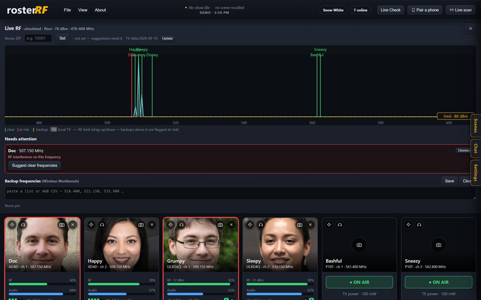Click the X icon on Doc's card
This screenshot has width=481, height=300.
pos(73,225)
